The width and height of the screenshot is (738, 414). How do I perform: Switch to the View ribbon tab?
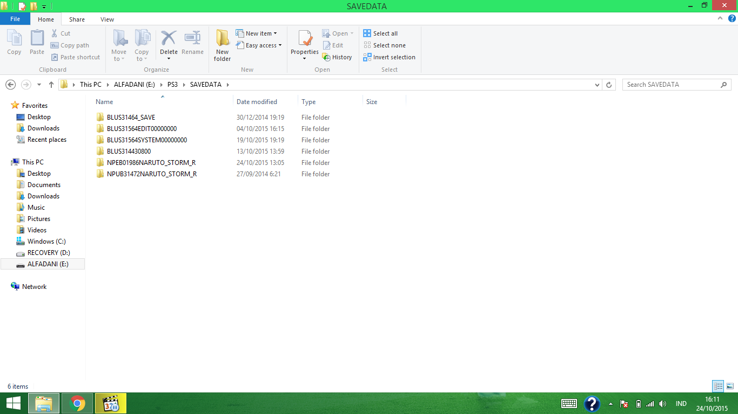[107, 19]
